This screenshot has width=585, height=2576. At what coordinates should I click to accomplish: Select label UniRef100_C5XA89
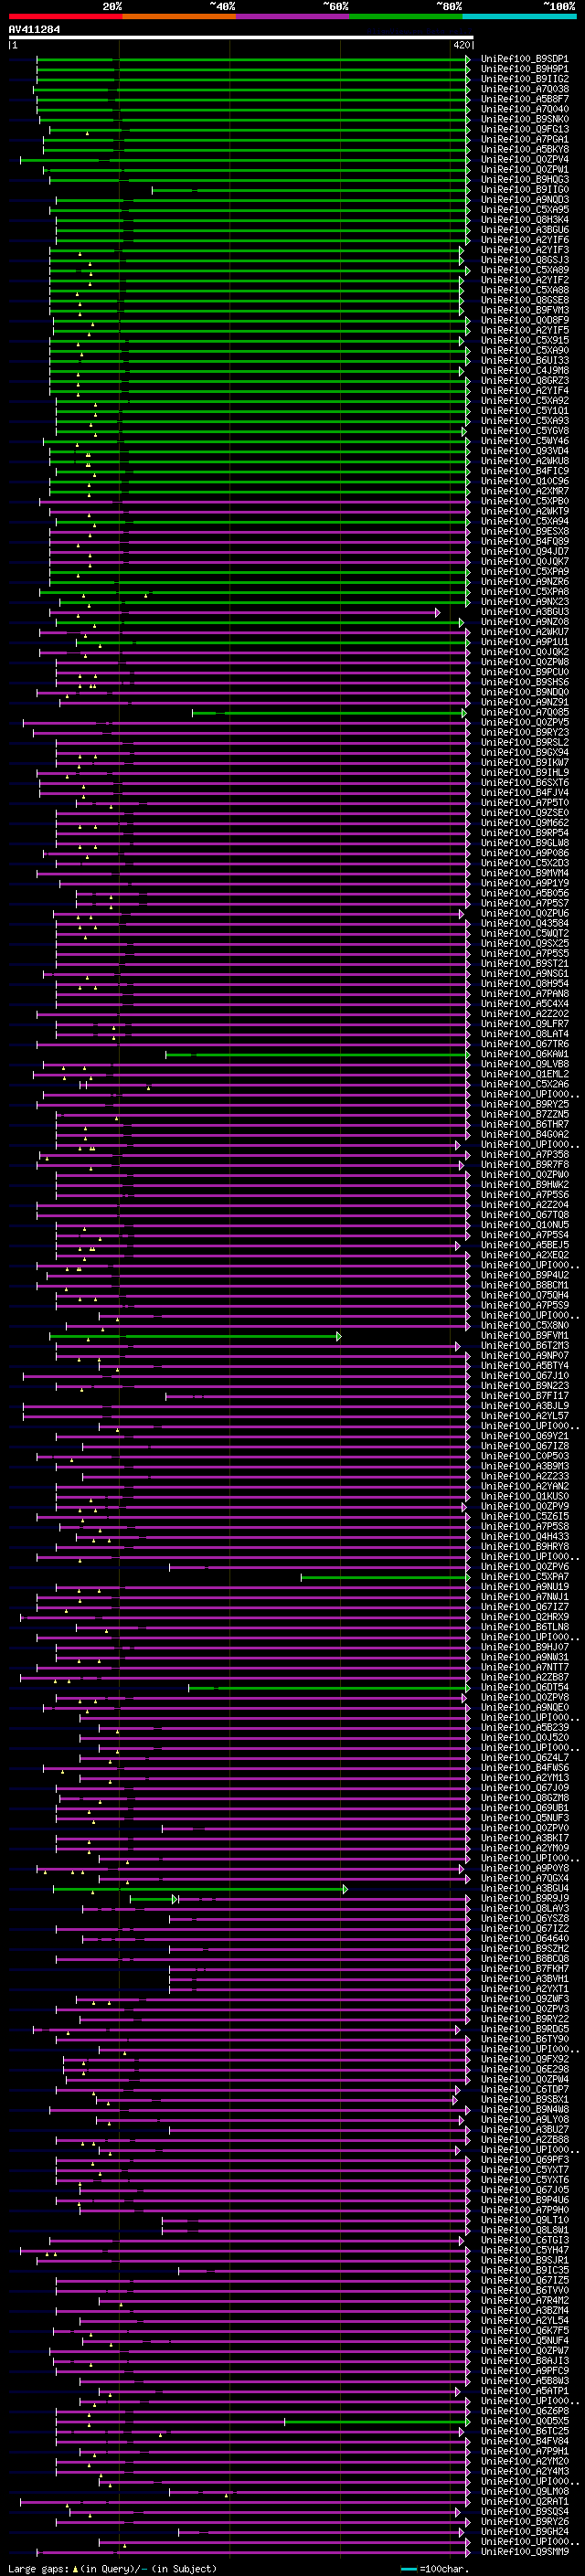pos(524,270)
